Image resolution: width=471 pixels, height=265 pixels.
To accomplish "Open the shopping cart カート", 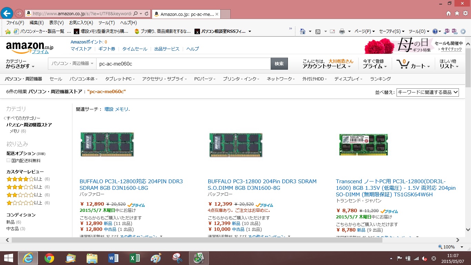I will click(413, 64).
